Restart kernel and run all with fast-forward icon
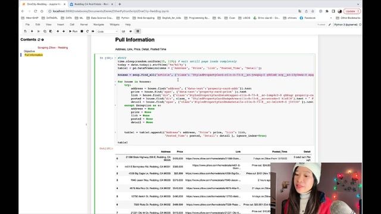381x214 pixels. (93, 32)
